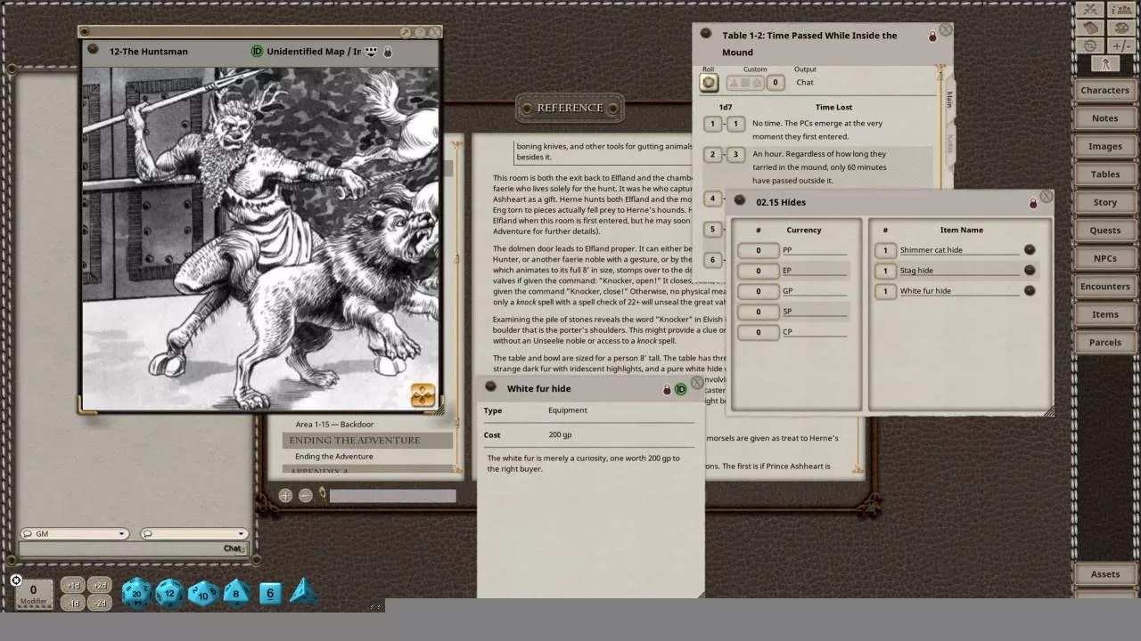Click the +1d modifier button

[x=73, y=585]
